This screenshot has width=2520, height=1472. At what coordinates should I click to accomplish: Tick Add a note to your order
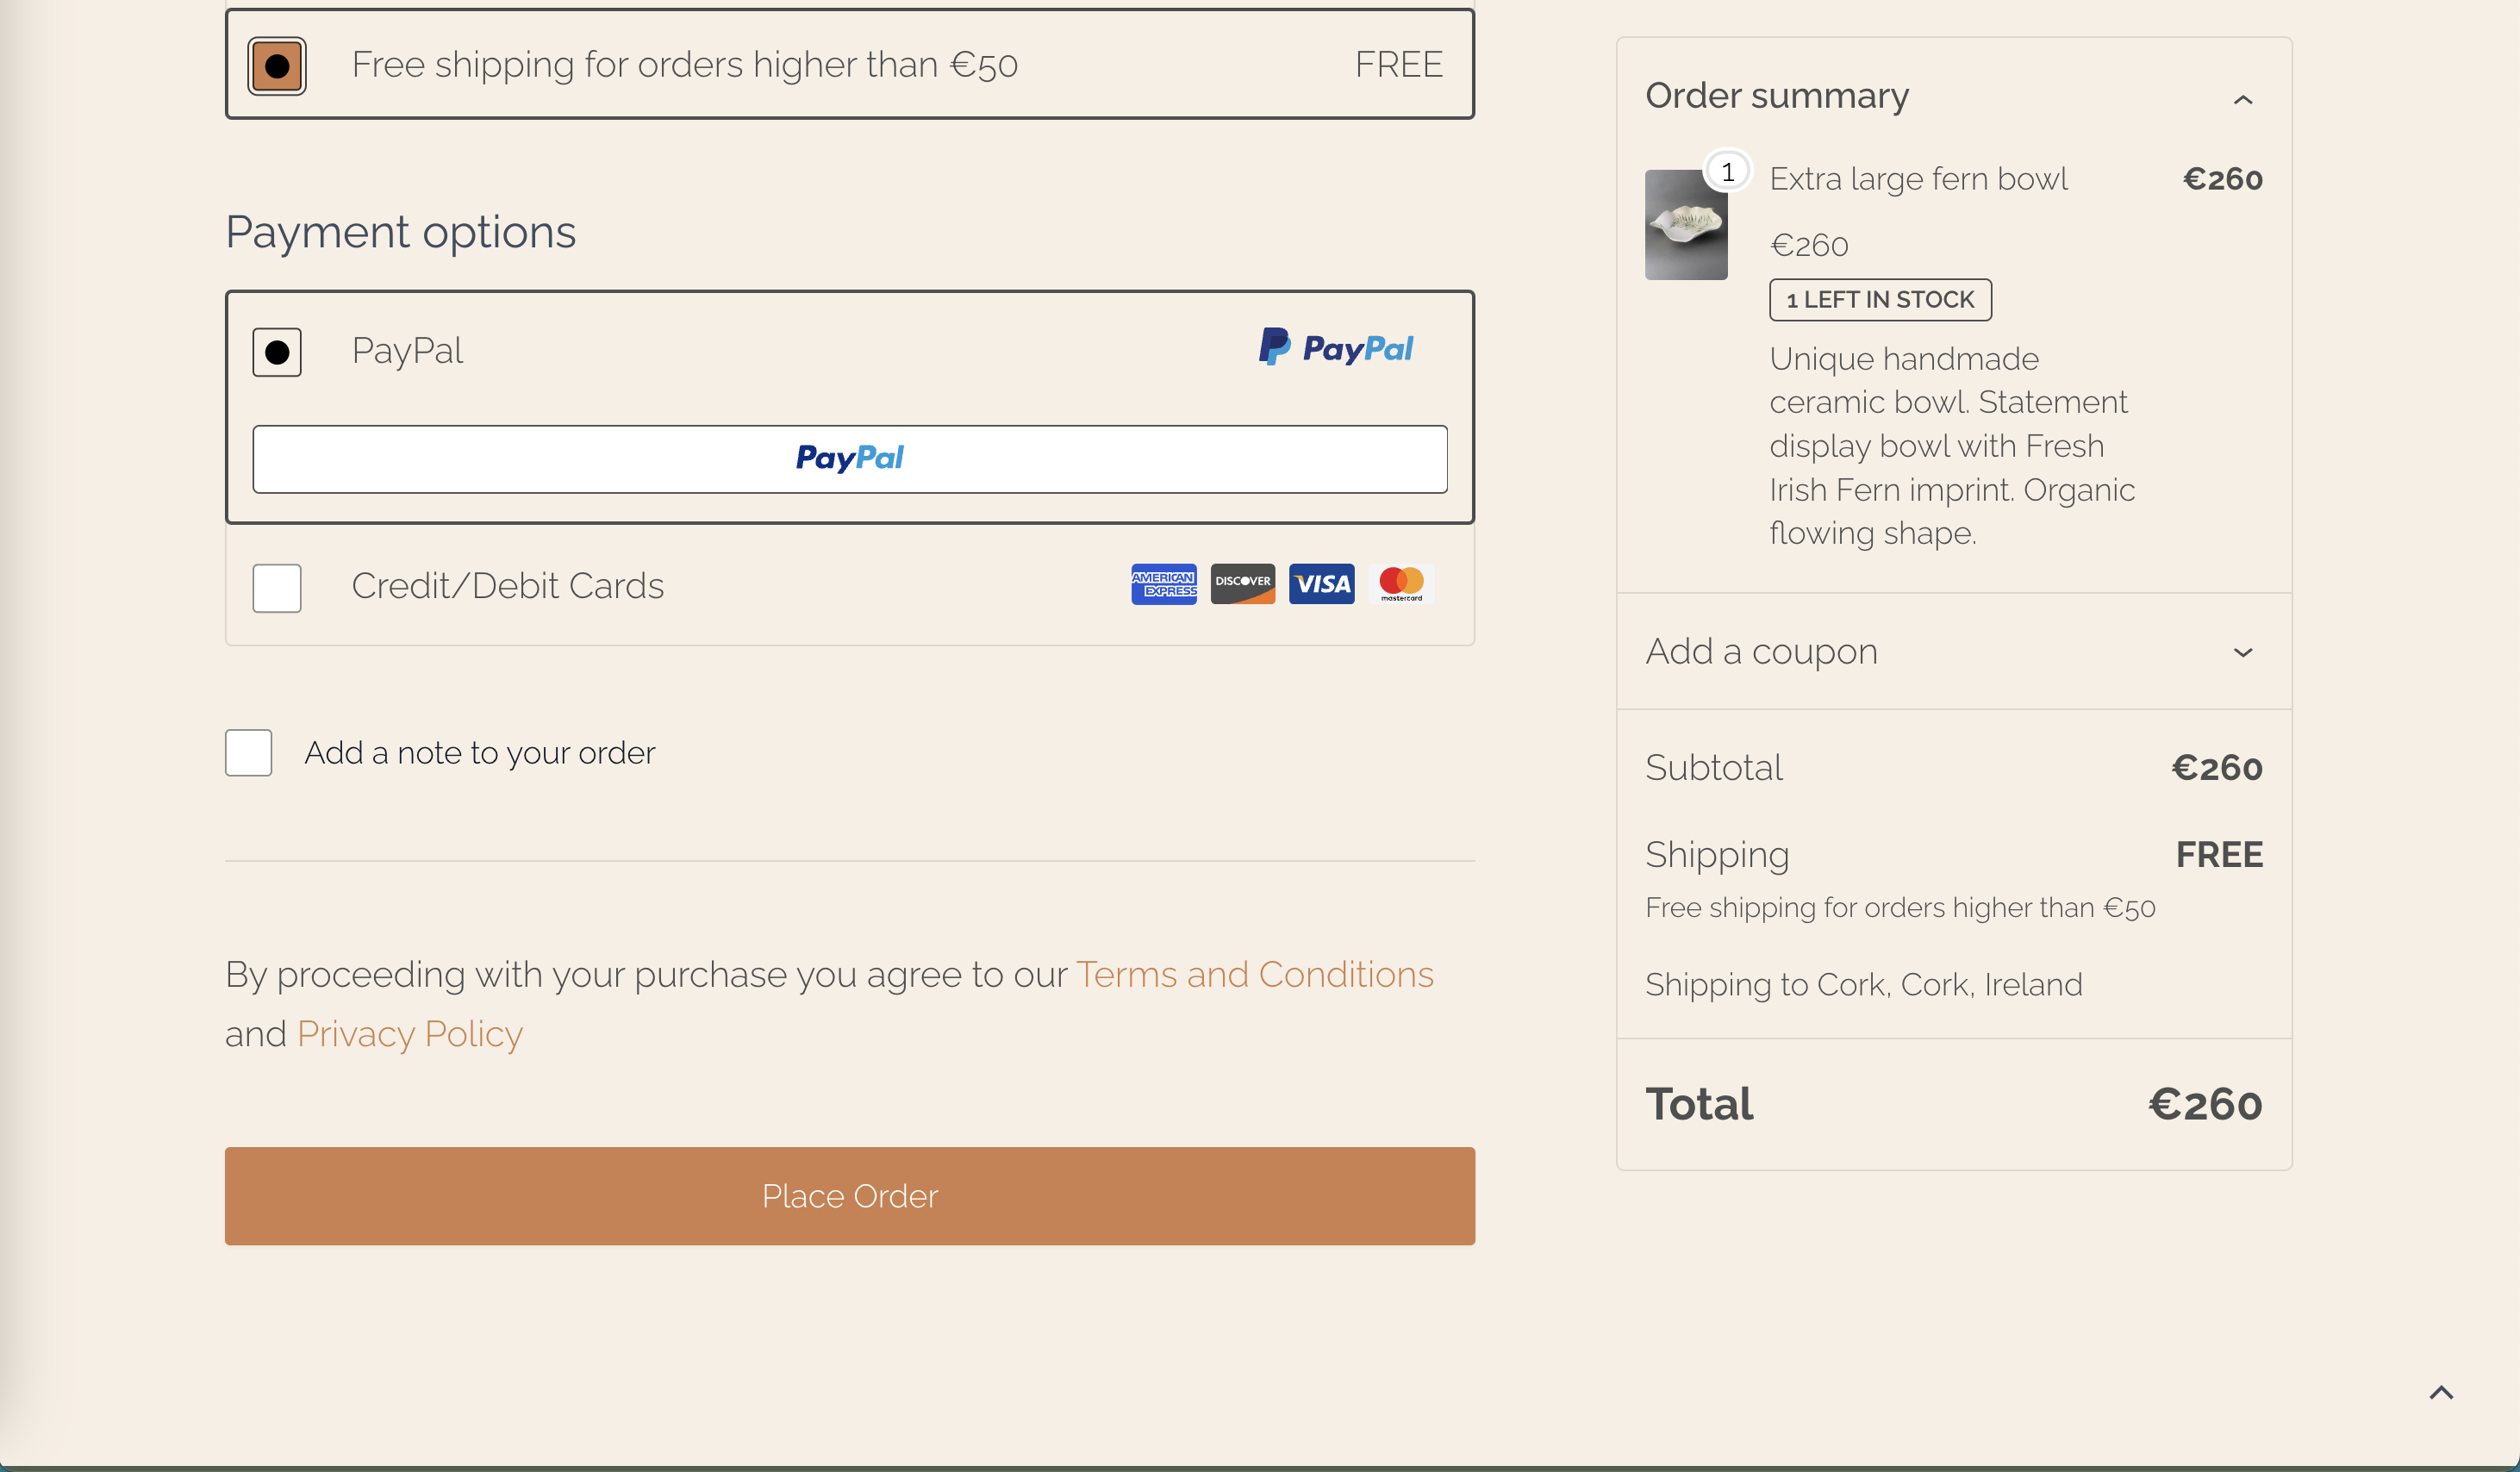click(x=248, y=752)
